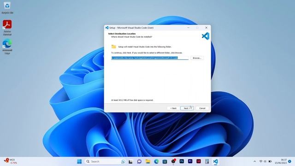Click the VS Code icon in title bar

(x=107, y=28)
